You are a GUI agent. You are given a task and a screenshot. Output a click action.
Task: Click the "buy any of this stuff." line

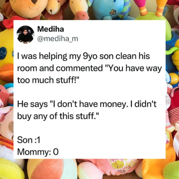(58, 116)
